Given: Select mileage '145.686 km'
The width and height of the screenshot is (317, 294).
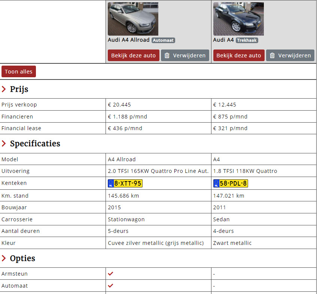Looking at the screenshot, I should (124, 196).
